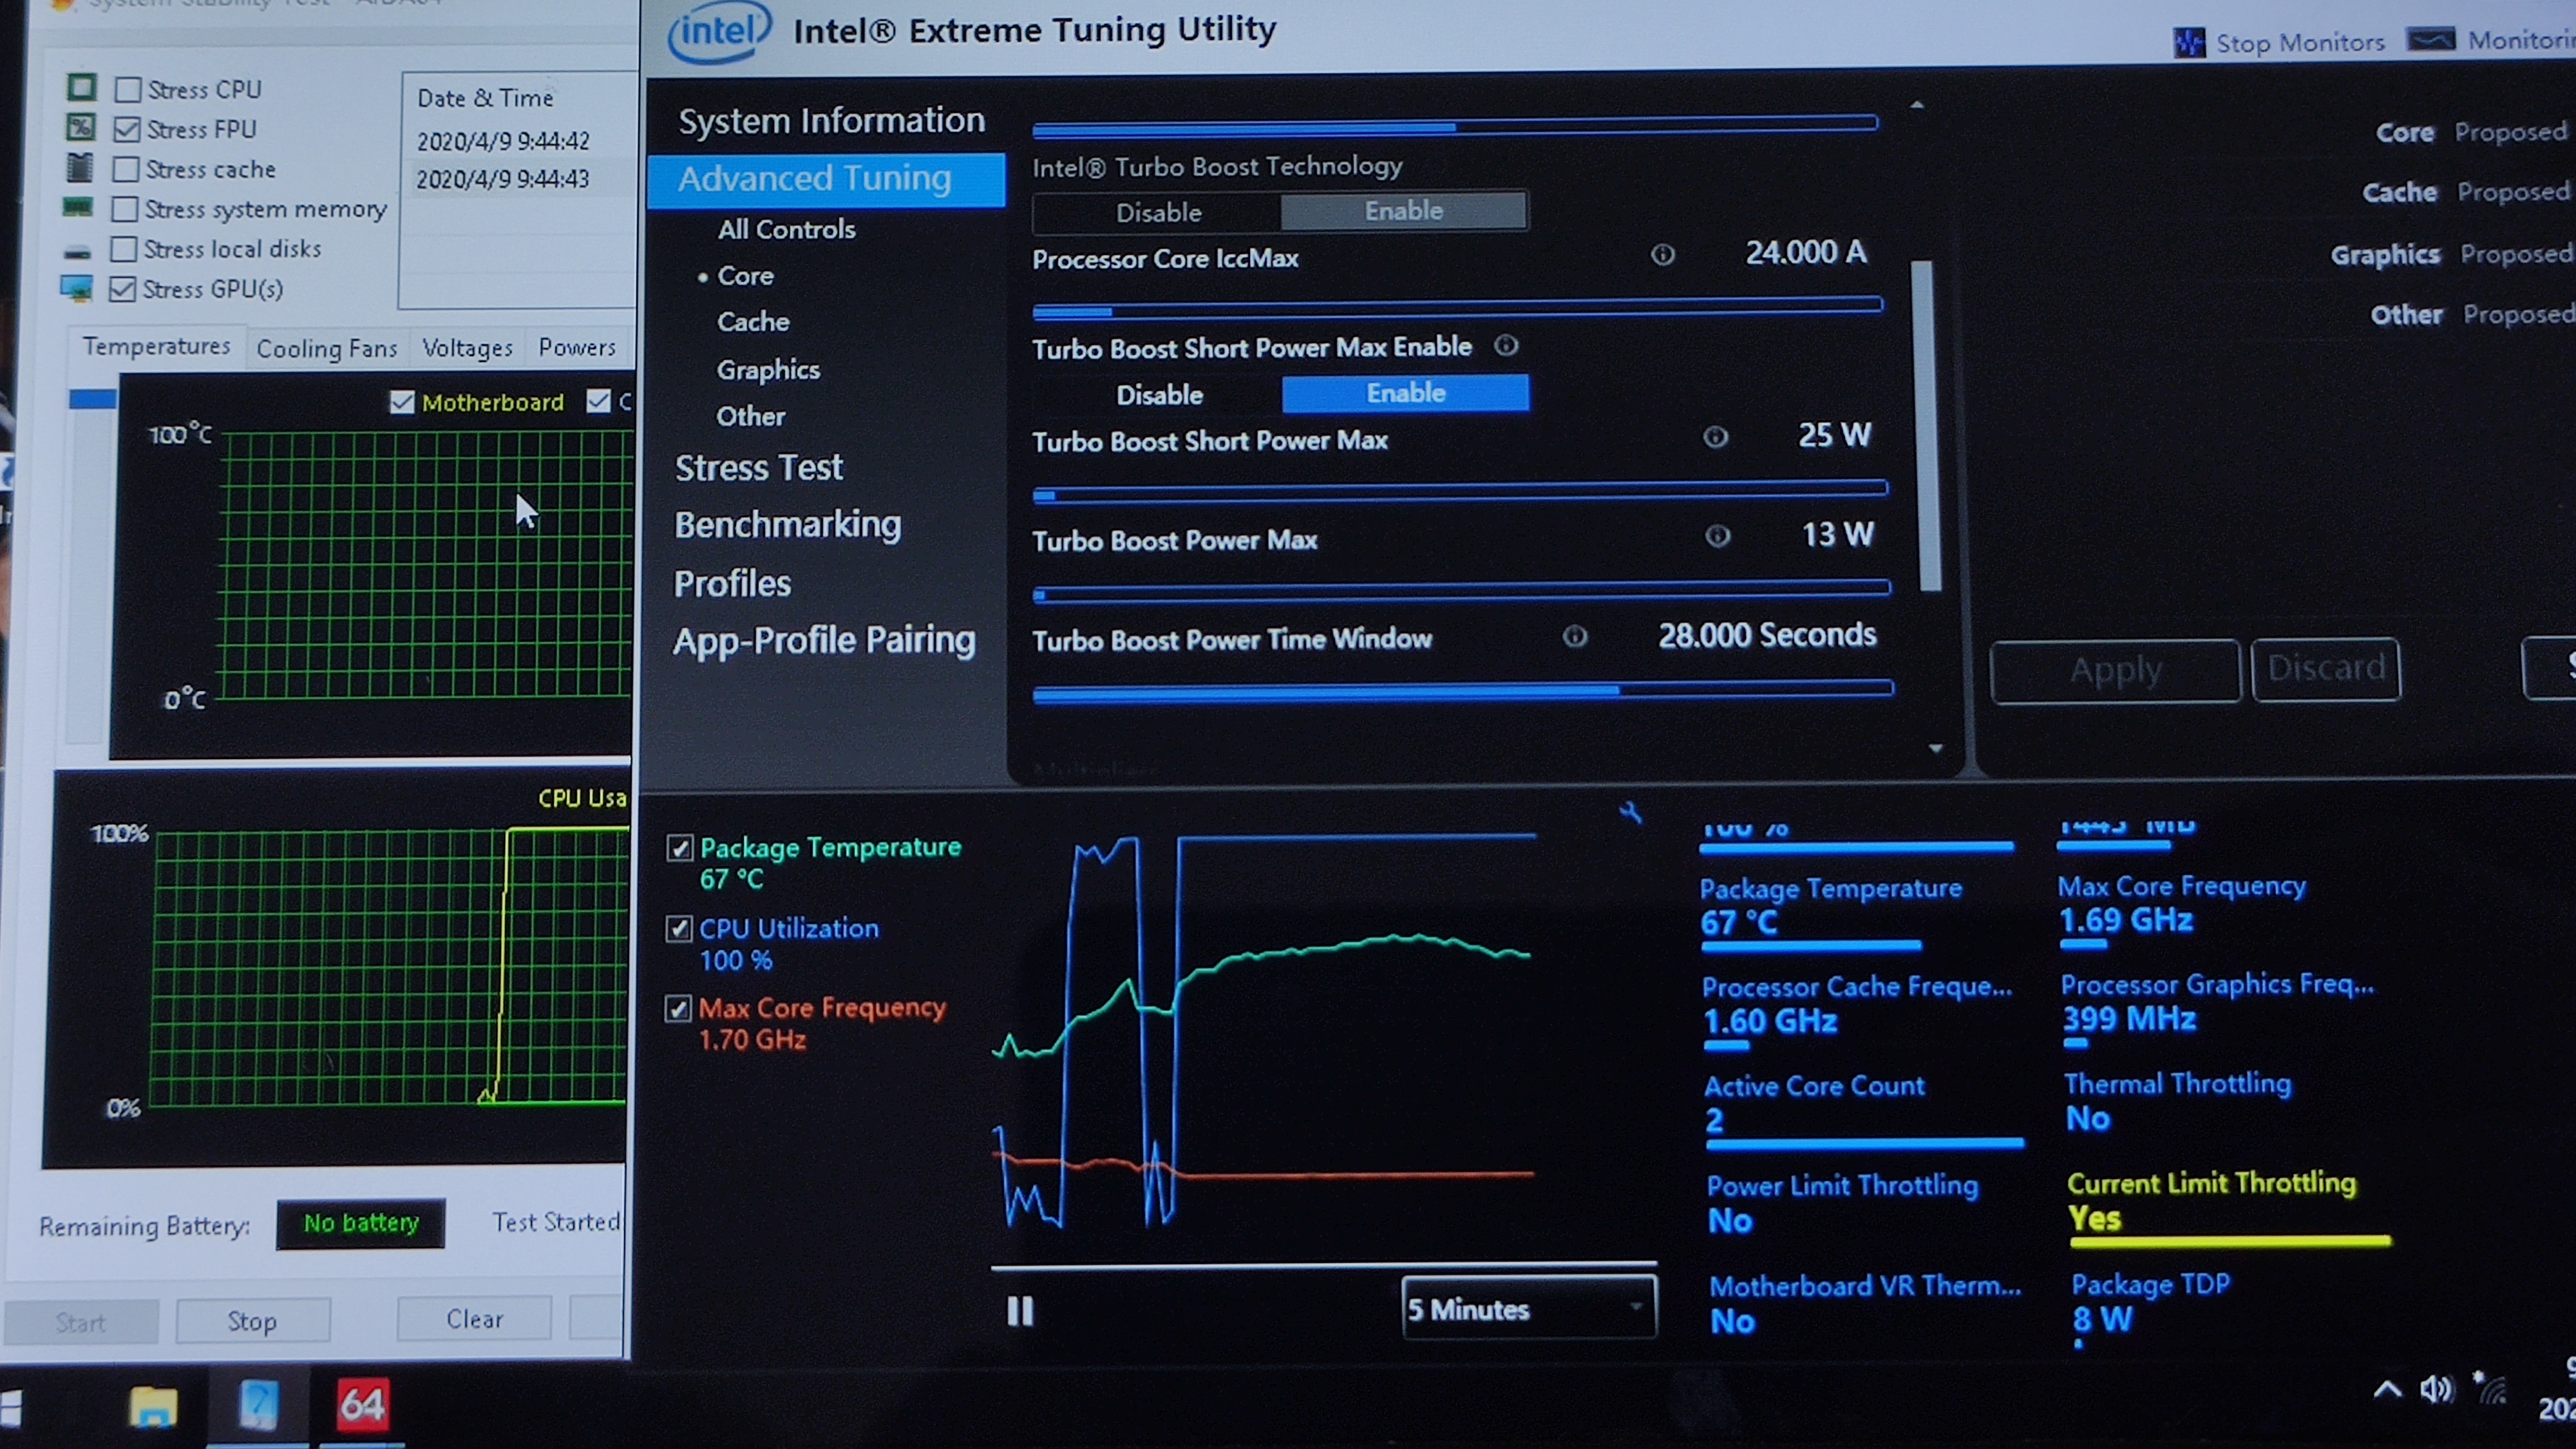
Task: Click the Stress GPU monitor icon
Action: pos(76,288)
